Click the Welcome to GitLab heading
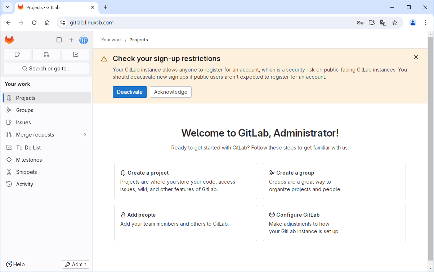This screenshot has width=434, height=272. tap(260, 133)
